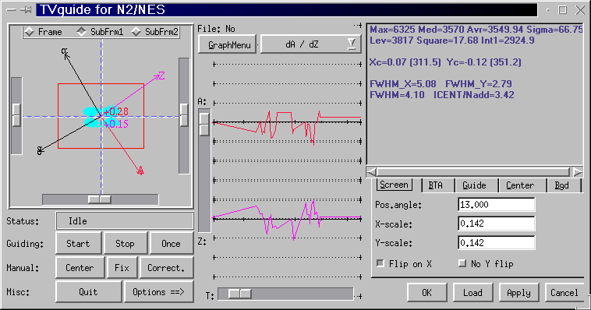The width and height of the screenshot is (591, 310).
Task: Click the alpha axis arrow label
Action: click(x=65, y=51)
